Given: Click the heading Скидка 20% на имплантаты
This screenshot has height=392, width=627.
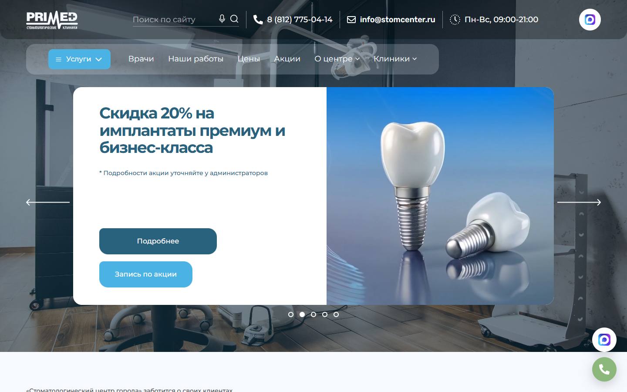Looking at the screenshot, I should (192, 130).
